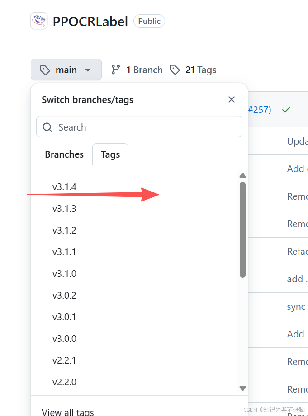Close the Switch branches/tags popup

click(232, 99)
